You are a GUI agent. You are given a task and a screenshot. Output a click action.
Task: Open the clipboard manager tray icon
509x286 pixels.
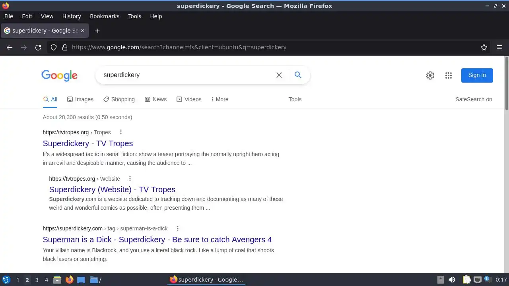466,280
